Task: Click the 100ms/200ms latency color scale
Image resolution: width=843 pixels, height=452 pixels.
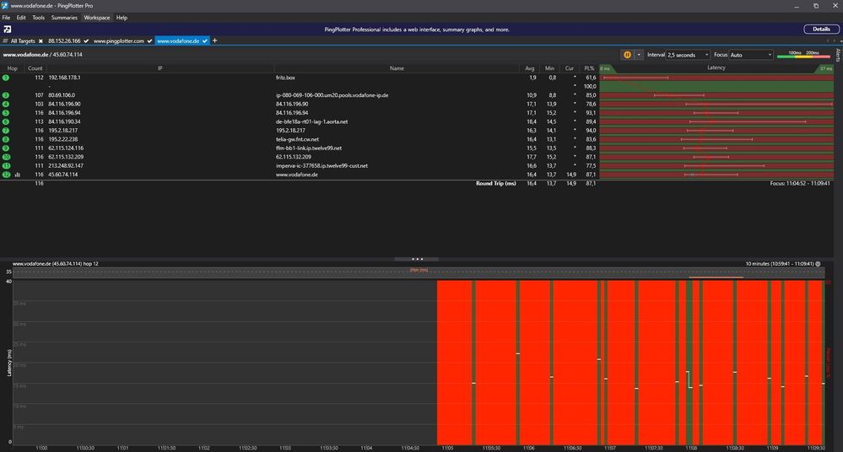Action: click(x=803, y=54)
